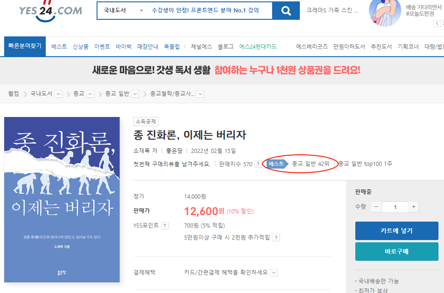The height and width of the screenshot is (293, 444).
Task: Click the 12,600원 sale price
Action: pos(204,211)
